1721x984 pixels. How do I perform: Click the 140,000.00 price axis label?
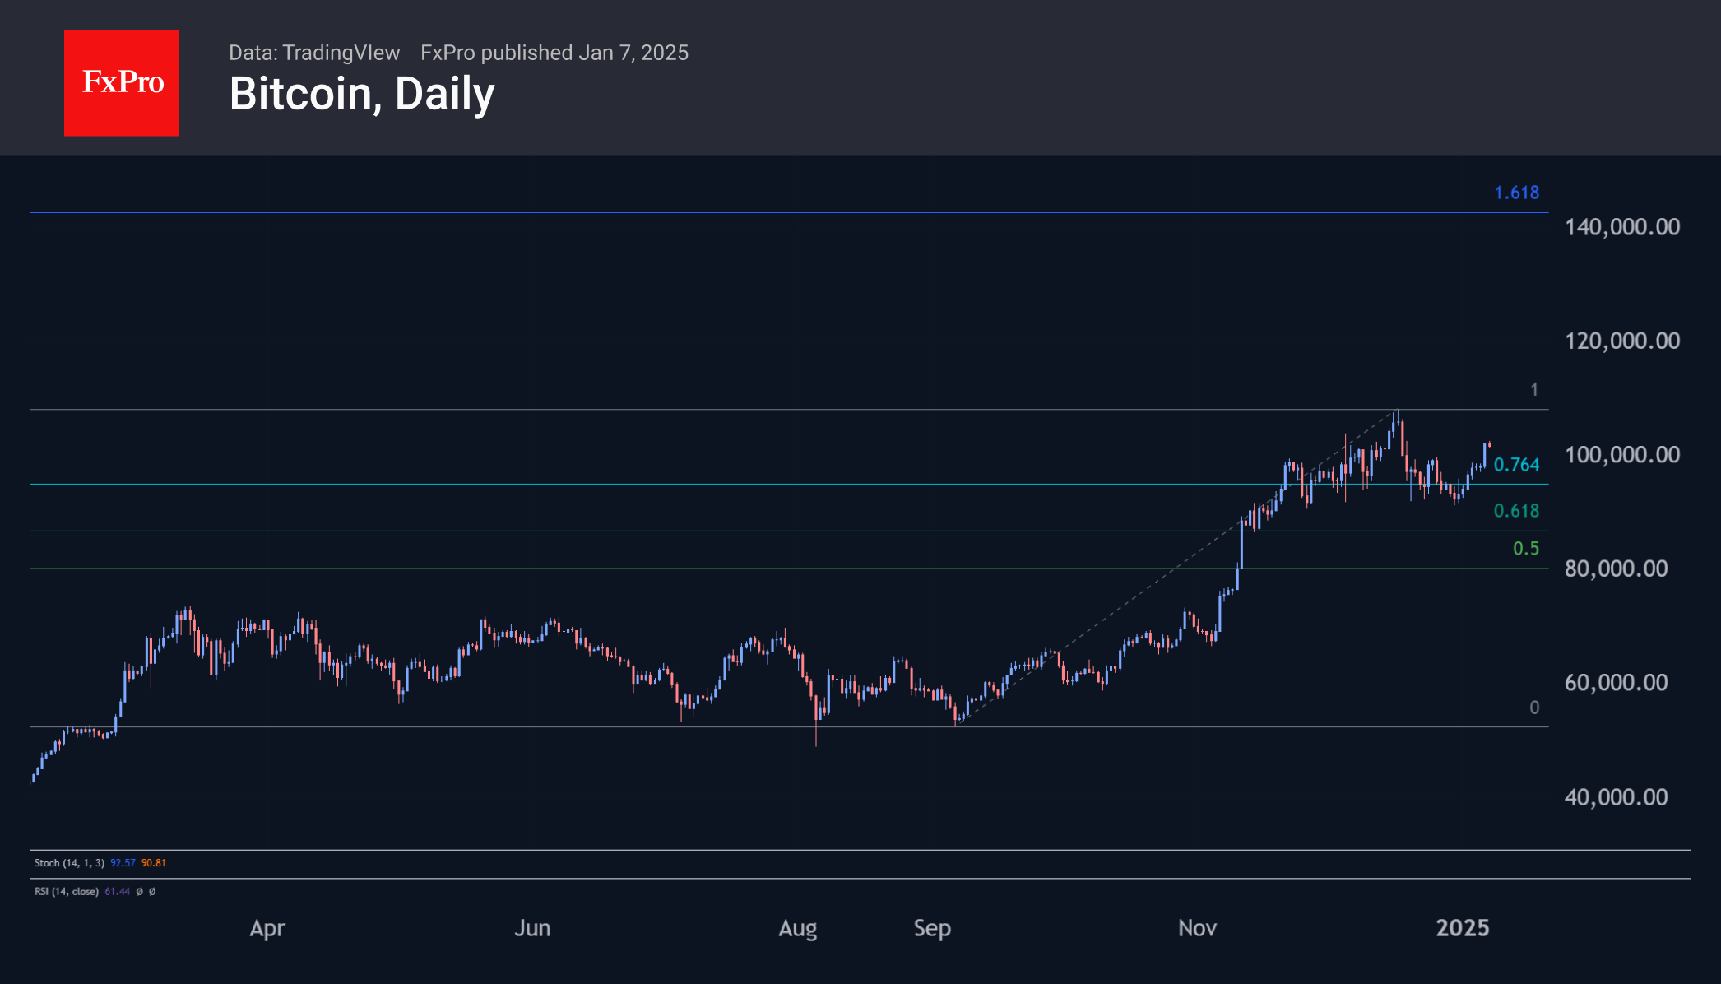1622,227
